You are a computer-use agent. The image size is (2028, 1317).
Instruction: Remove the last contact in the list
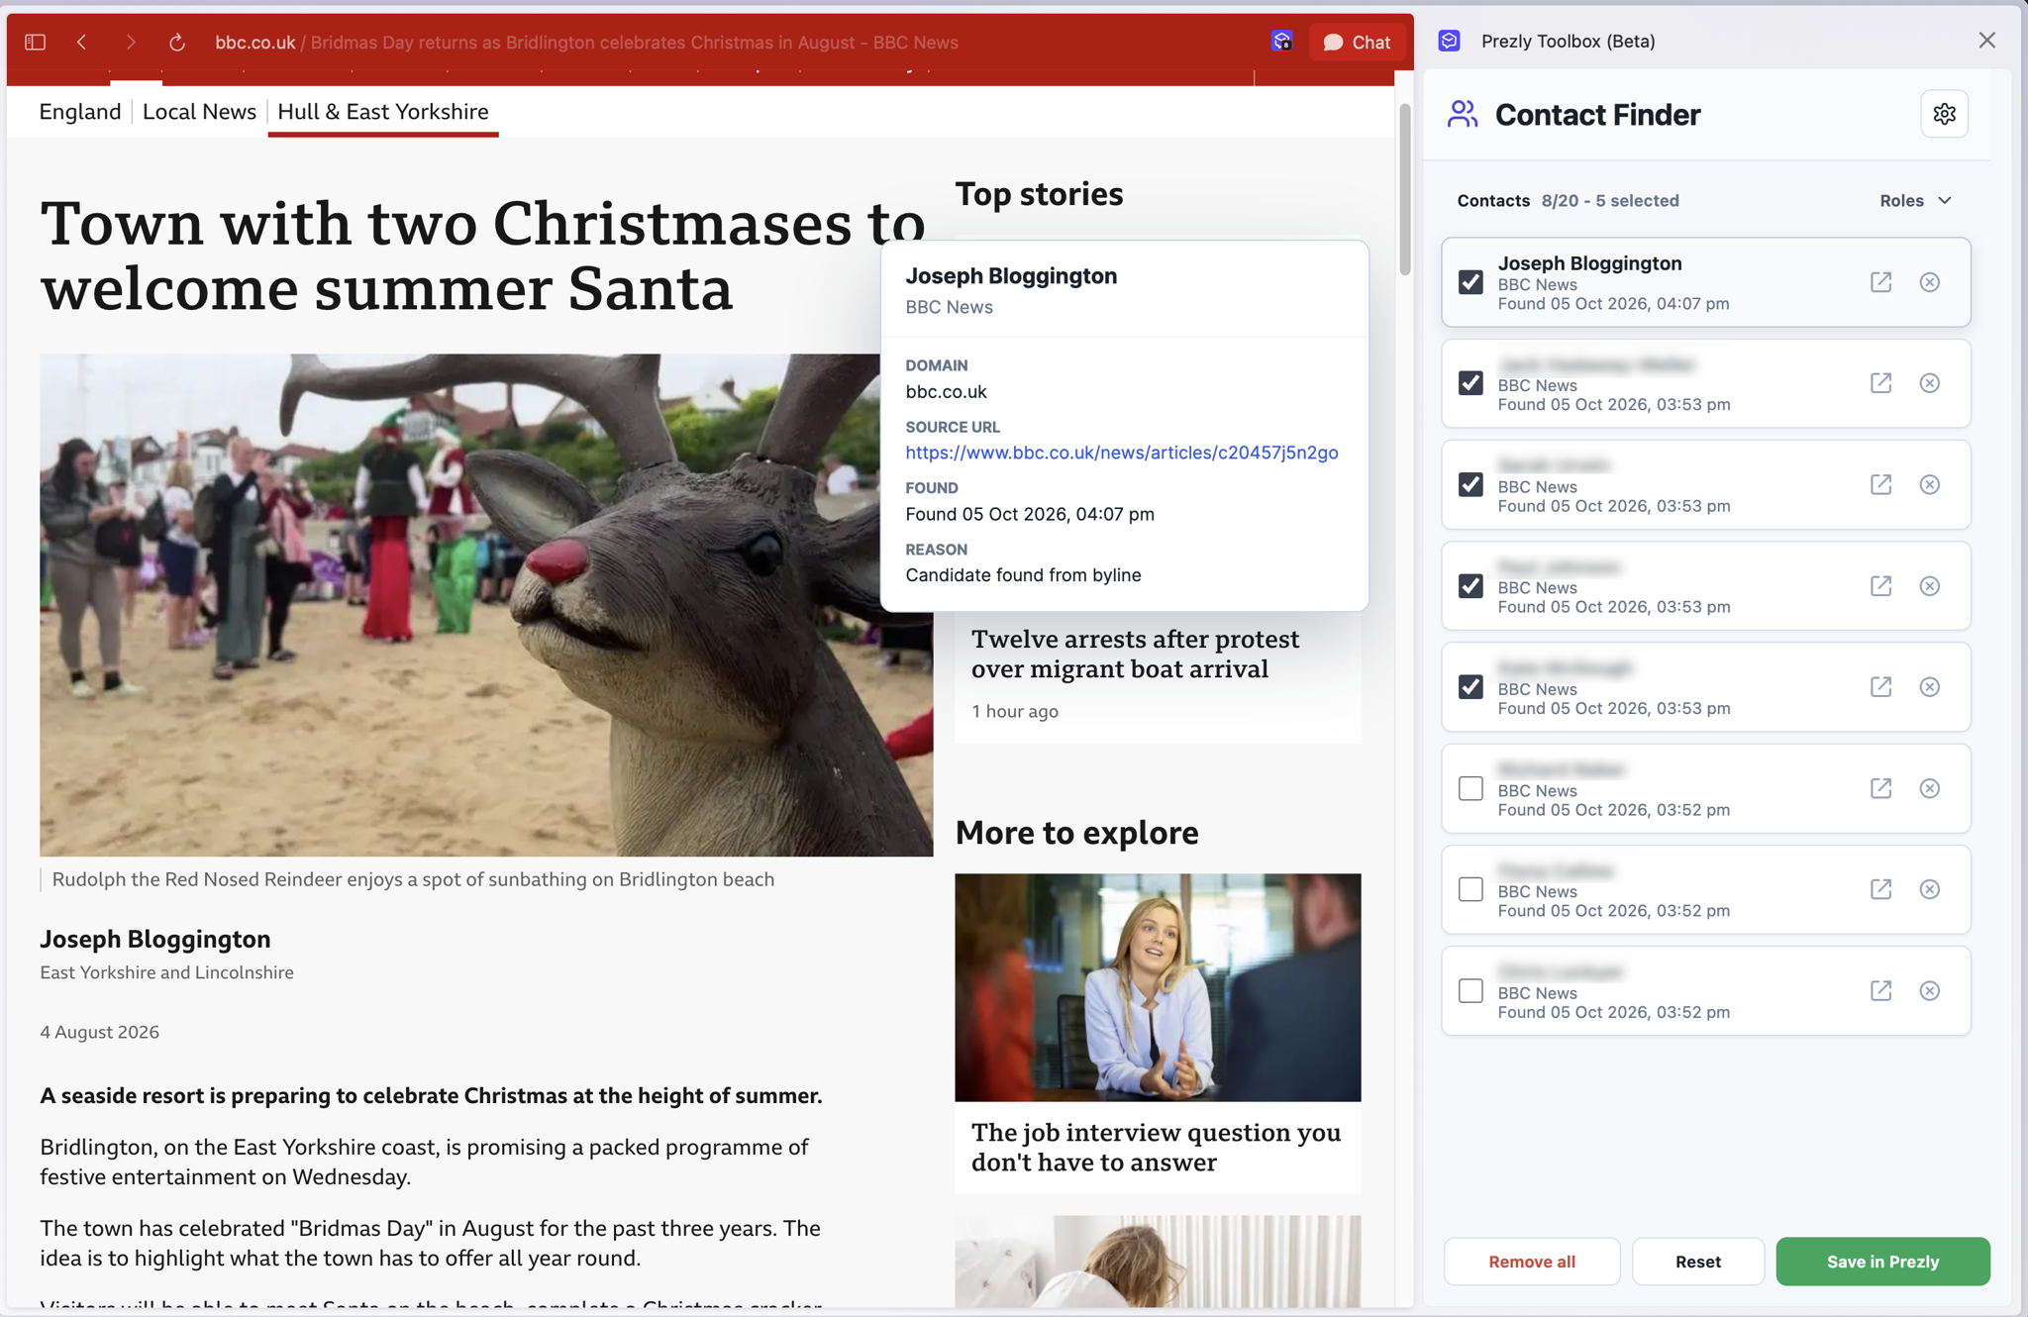[x=1929, y=990]
